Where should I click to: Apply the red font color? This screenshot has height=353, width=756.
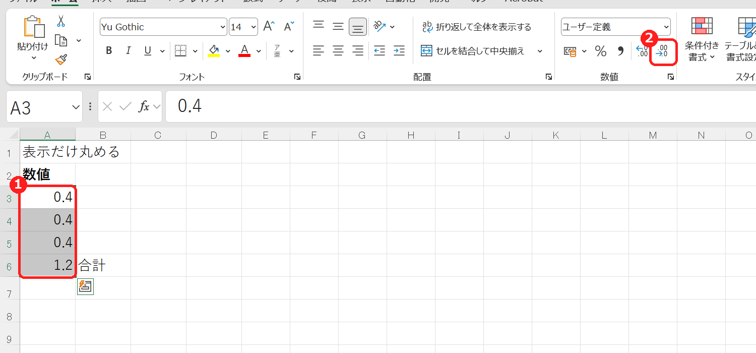244,51
